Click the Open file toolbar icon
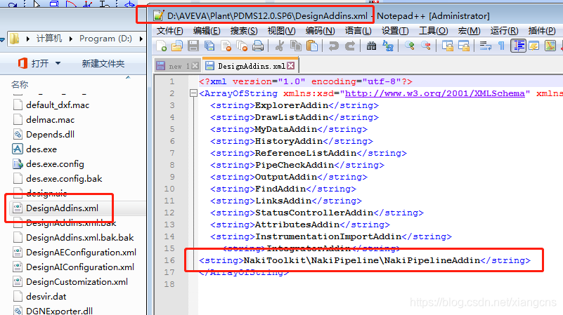Screen dimensions: 563x315 tap(176, 46)
